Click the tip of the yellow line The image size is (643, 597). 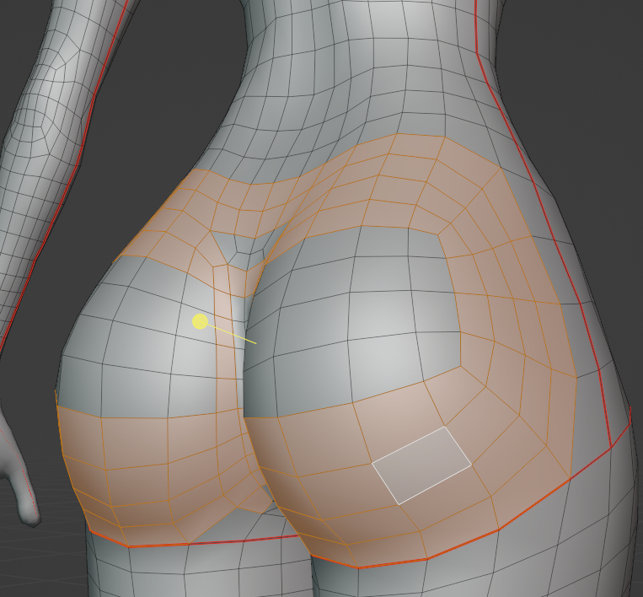pos(255,343)
